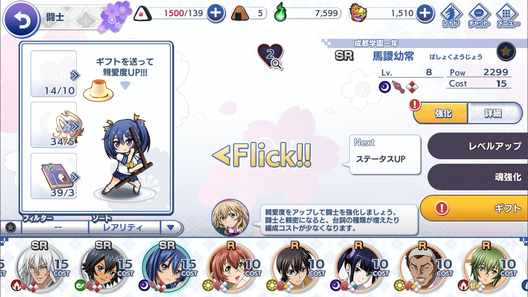The width and height of the screenshot is (528, 297).
Task: Open the ギフト button
Action: [x=474, y=208]
